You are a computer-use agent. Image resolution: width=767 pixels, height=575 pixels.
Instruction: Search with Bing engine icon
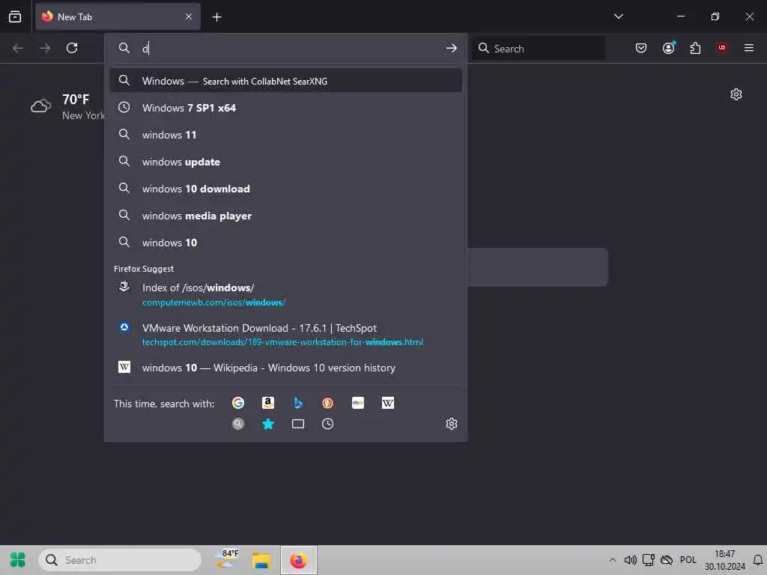click(298, 403)
